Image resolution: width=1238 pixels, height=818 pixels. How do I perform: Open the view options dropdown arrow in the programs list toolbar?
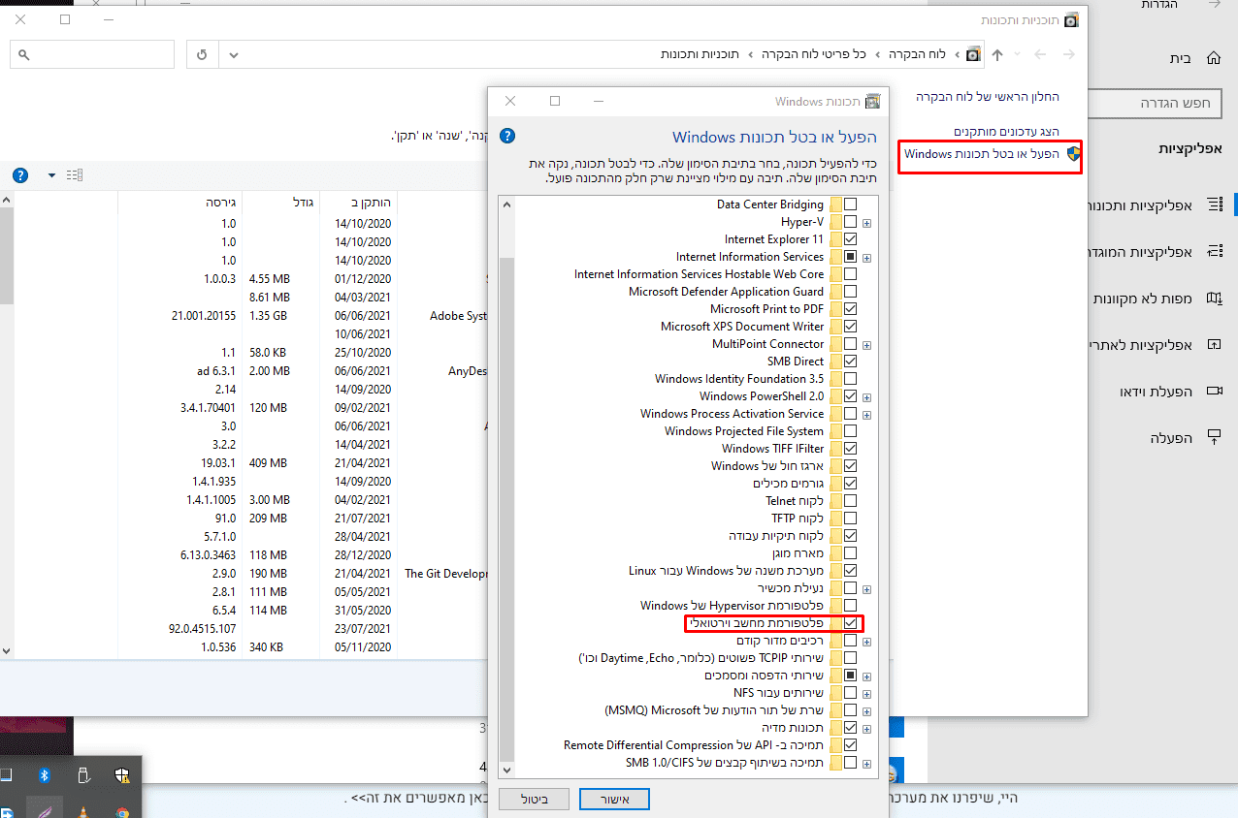click(51, 175)
